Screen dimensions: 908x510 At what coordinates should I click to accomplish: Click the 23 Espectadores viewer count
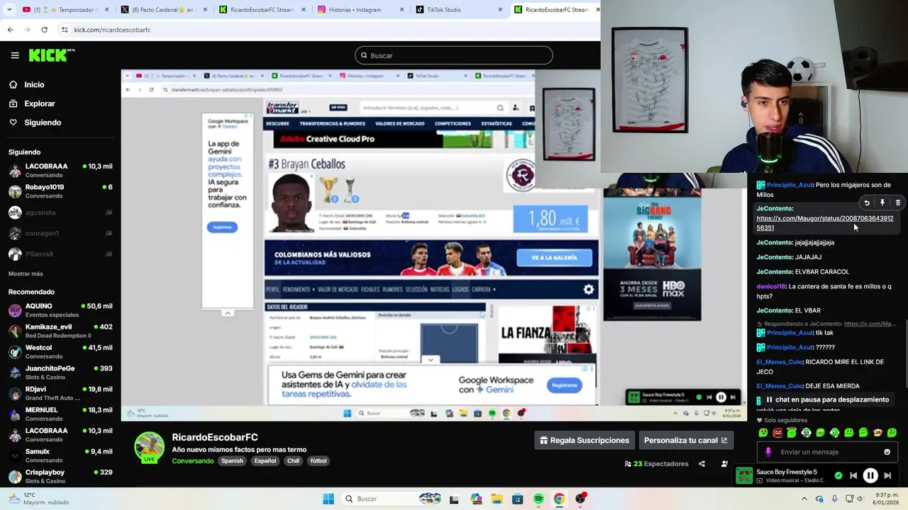[x=656, y=464]
